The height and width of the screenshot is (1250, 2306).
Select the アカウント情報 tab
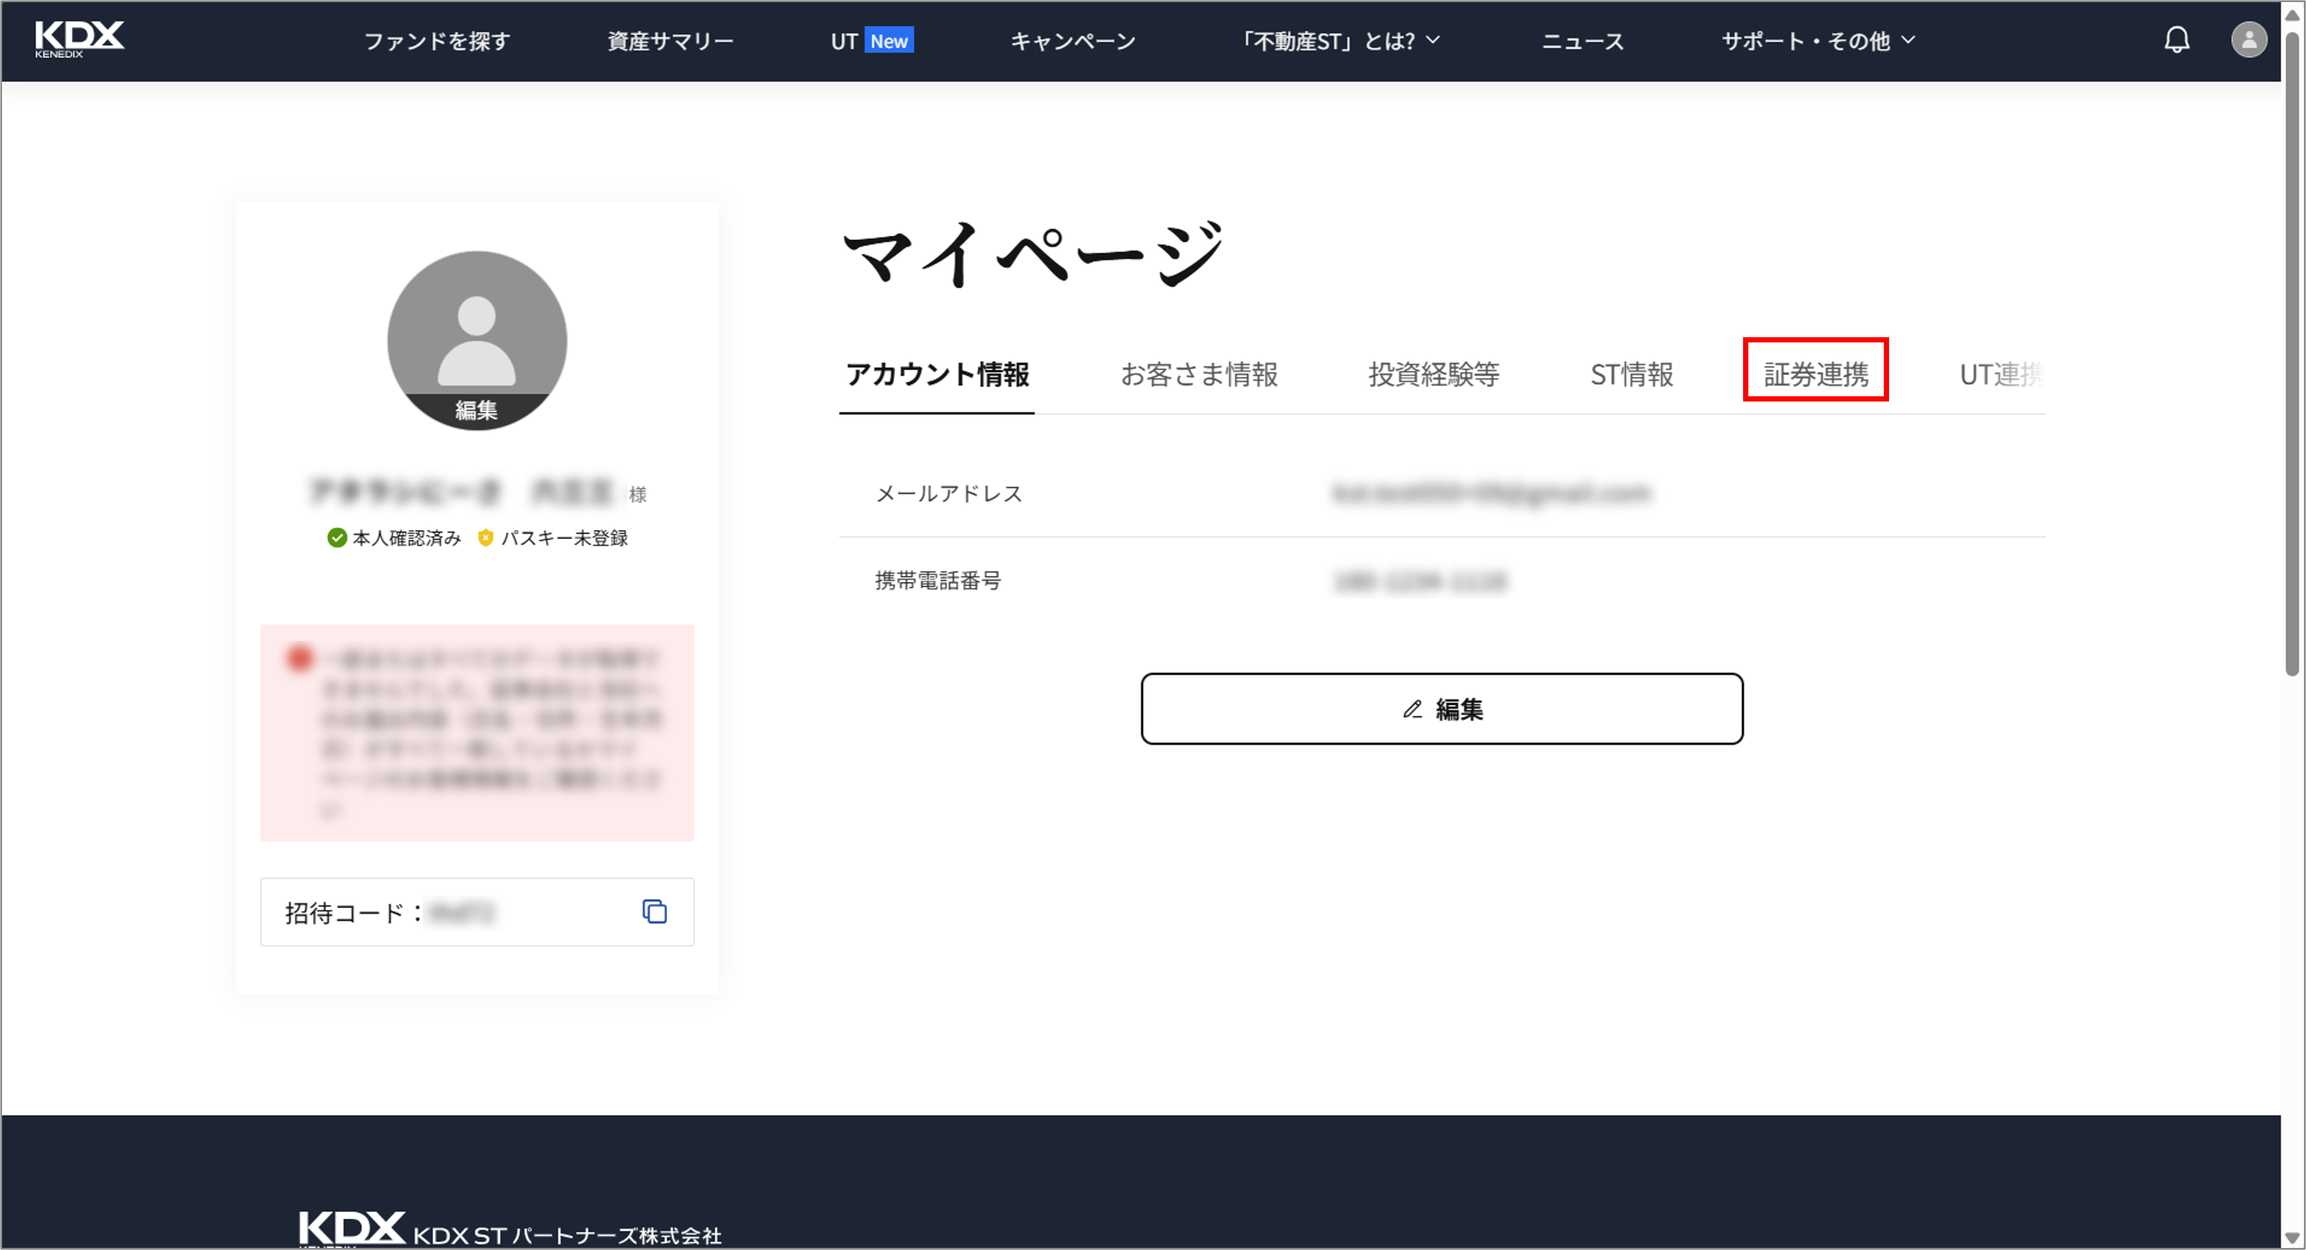[x=936, y=374]
